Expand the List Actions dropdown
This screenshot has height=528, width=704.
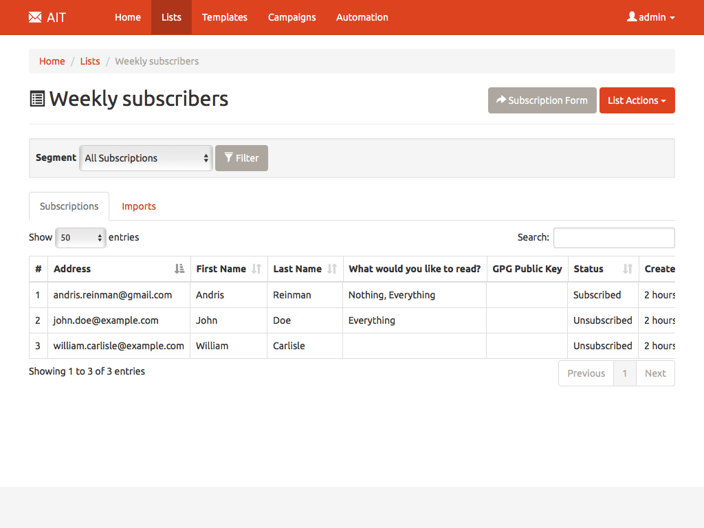(x=637, y=100)
